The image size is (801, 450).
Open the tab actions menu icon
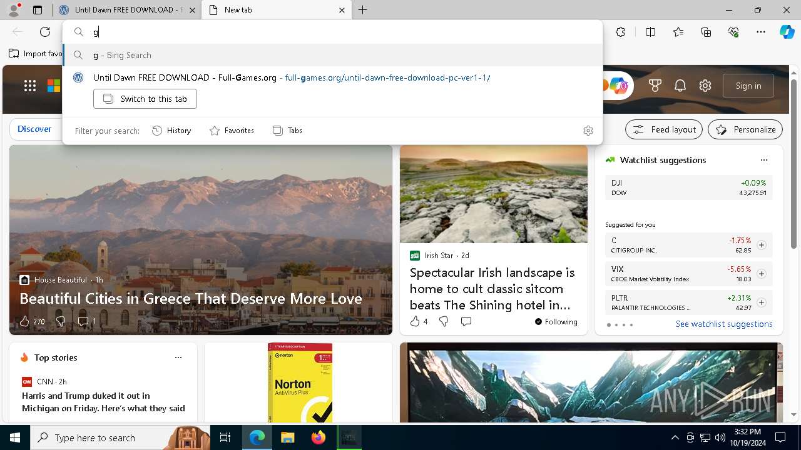[x=38, y=10]
